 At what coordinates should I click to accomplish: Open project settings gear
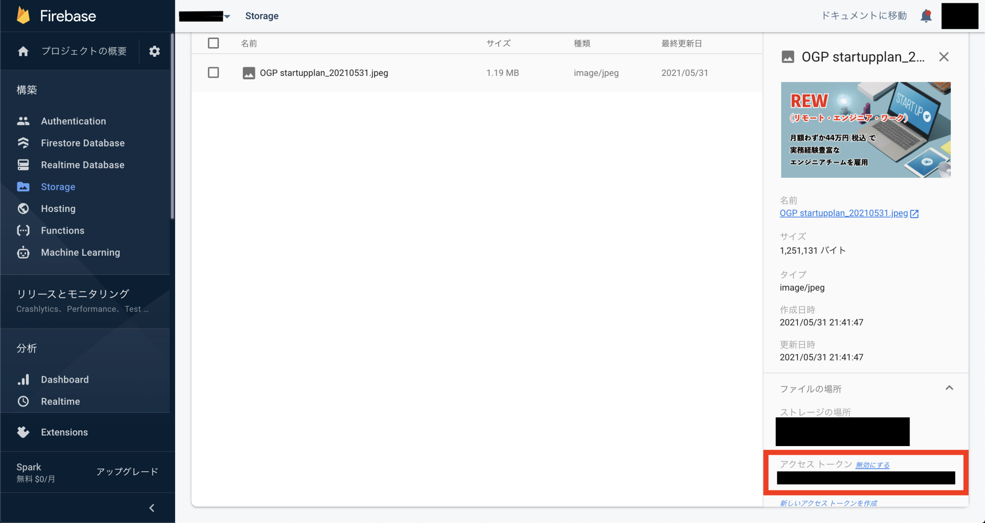tap(154, 51)
